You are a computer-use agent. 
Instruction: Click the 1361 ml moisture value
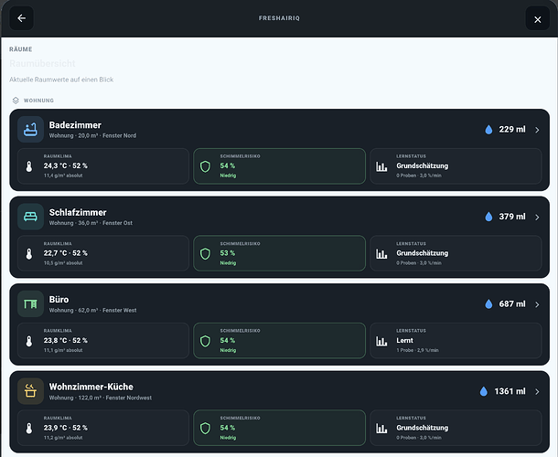tap(510, 391)
